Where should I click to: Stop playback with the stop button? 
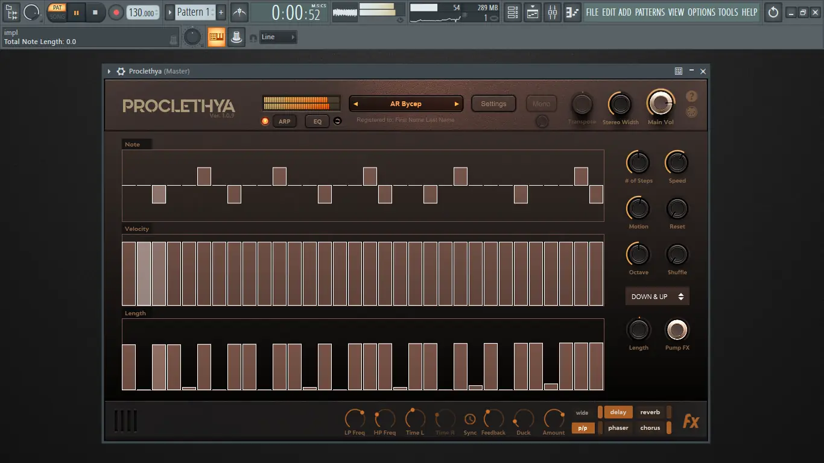point(95,12)
